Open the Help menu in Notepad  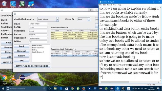119,5
